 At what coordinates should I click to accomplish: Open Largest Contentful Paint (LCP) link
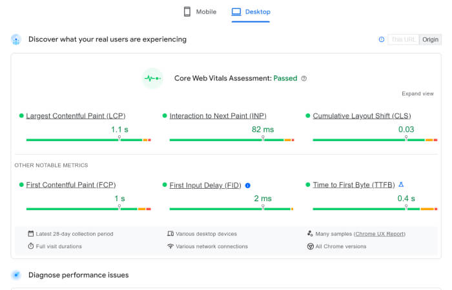(76, 116)
